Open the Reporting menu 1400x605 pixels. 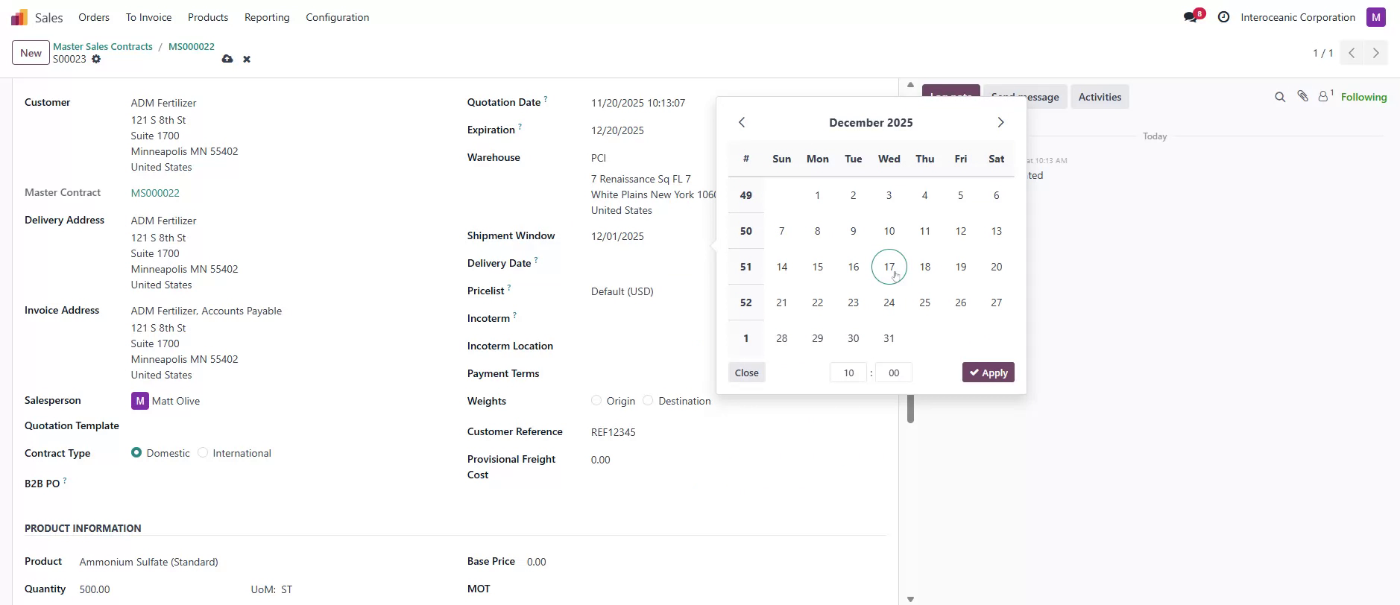tap(267, 17)
